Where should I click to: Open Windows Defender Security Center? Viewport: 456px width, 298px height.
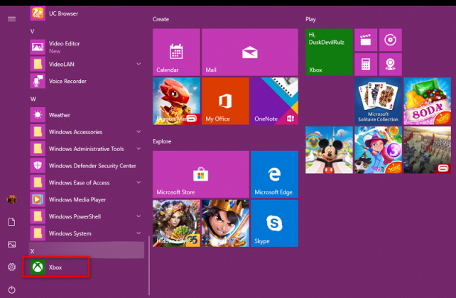pyautogui.click(x=87, y=165)
